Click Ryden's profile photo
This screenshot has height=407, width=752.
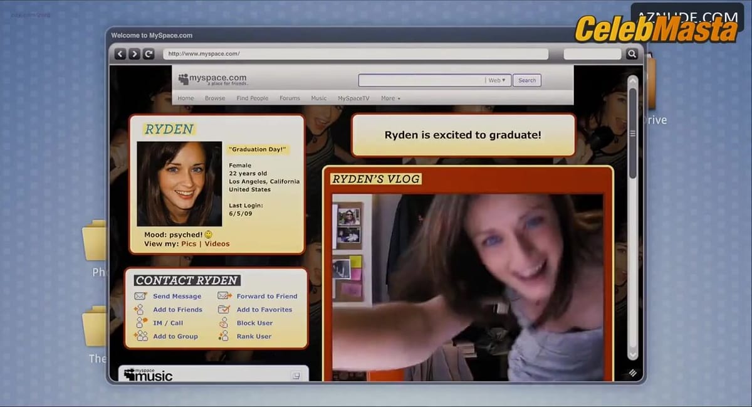179,184
